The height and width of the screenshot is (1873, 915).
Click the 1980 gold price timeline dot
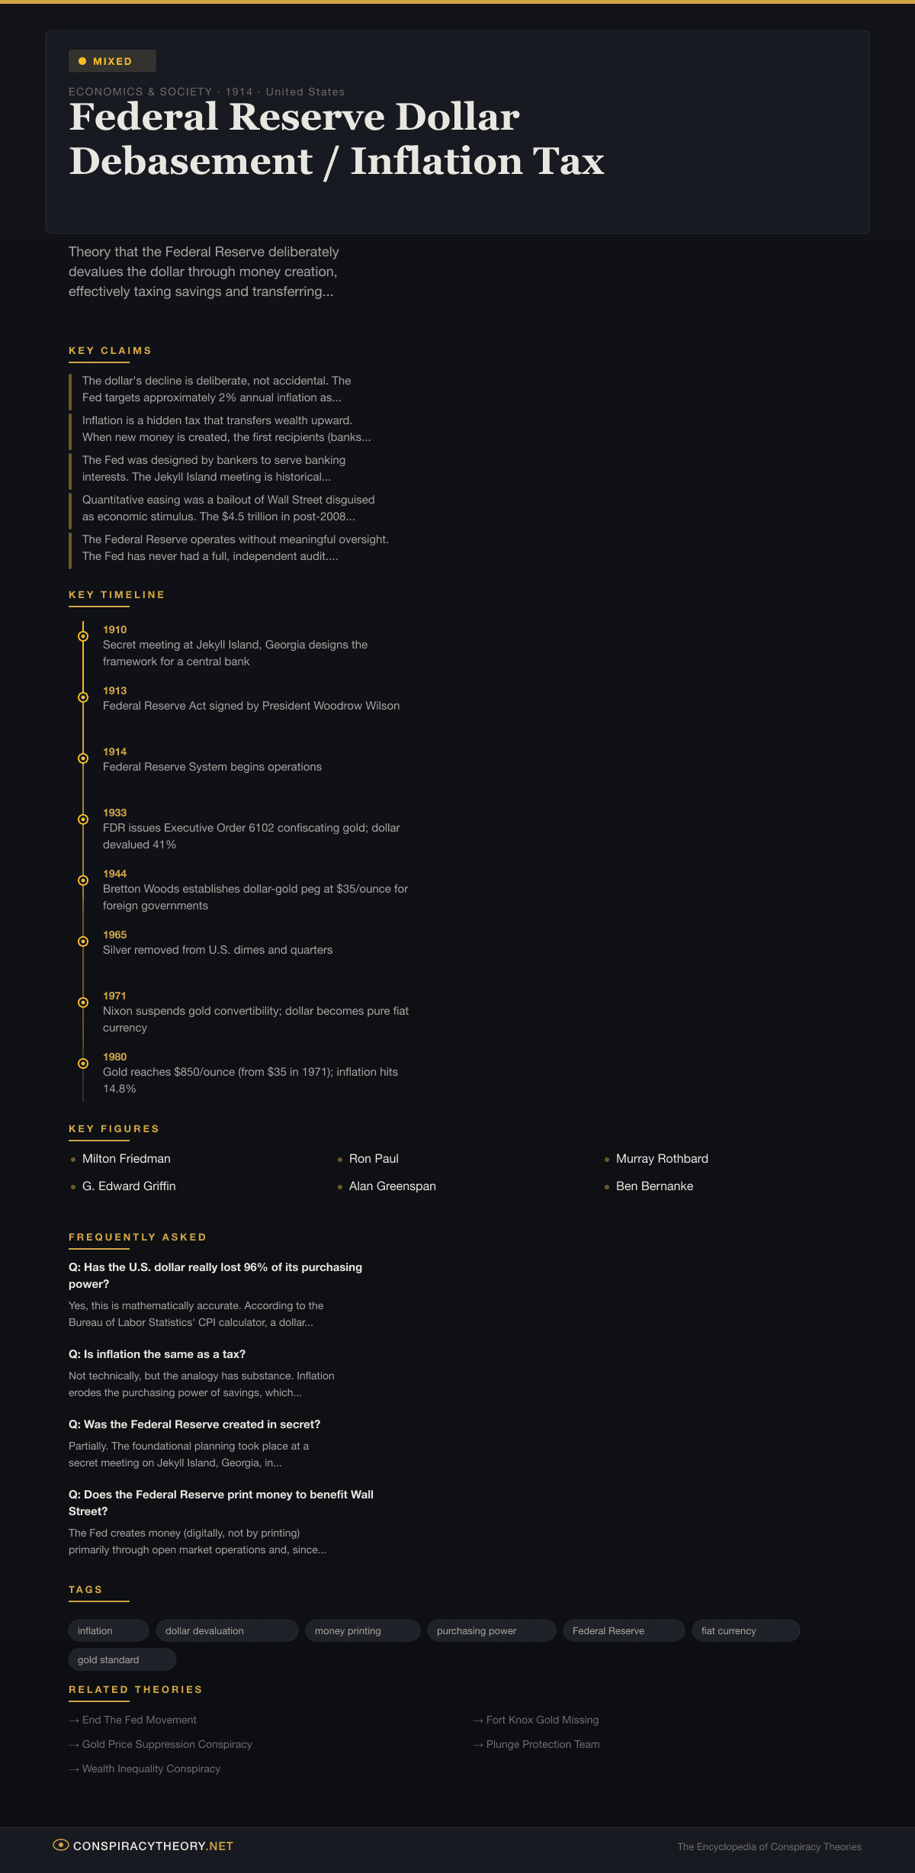click(x=83, y=1064)
